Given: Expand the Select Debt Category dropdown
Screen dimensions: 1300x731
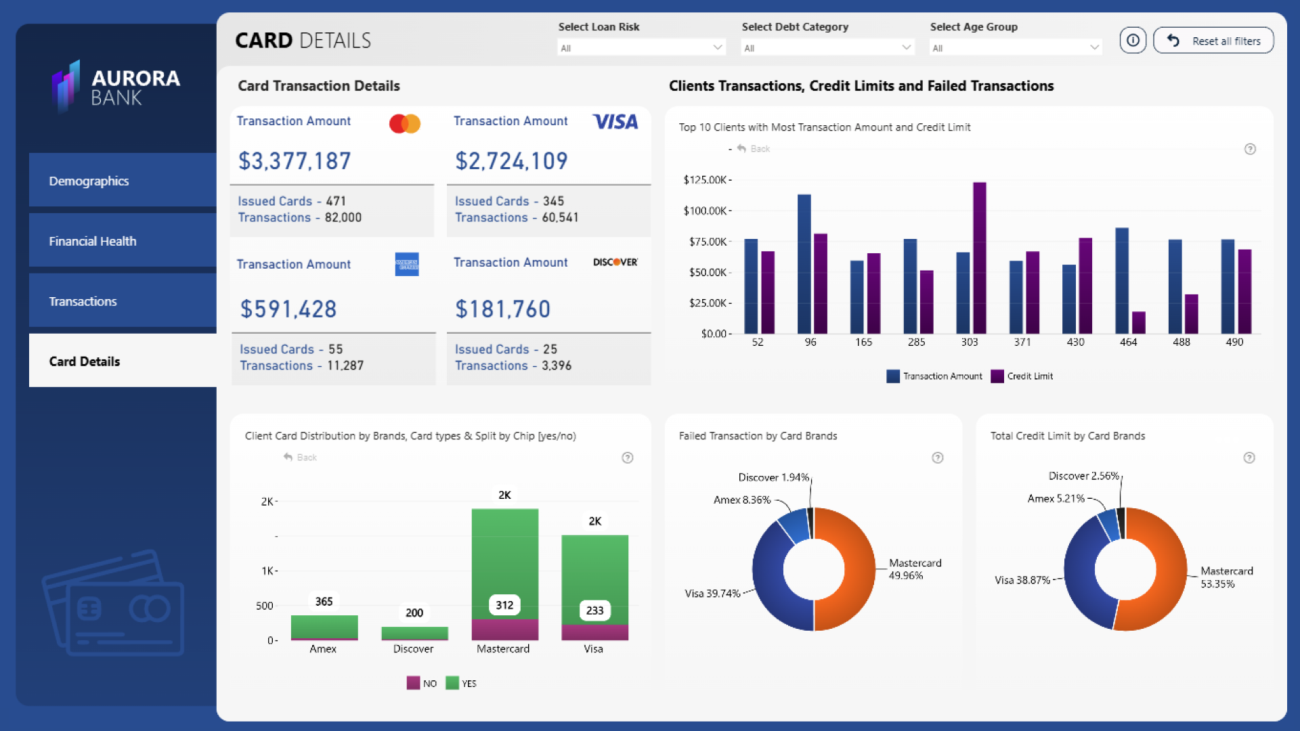Looking at the screenshot, I should click(827, 47).
